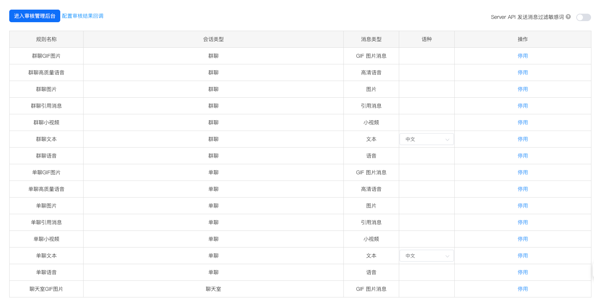
Task: Click 停用 in the 群聊引用消息 row
Action: [x=523, y=106]
